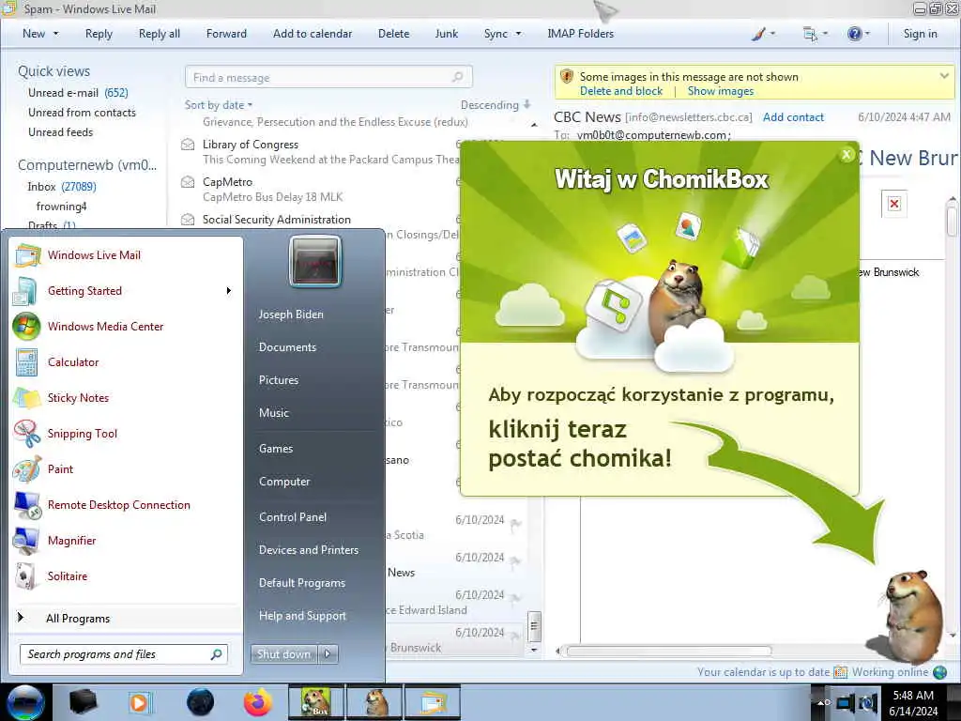The image size is (961, 721).
Task: Forward the selected message
Action: click(226, 34)
